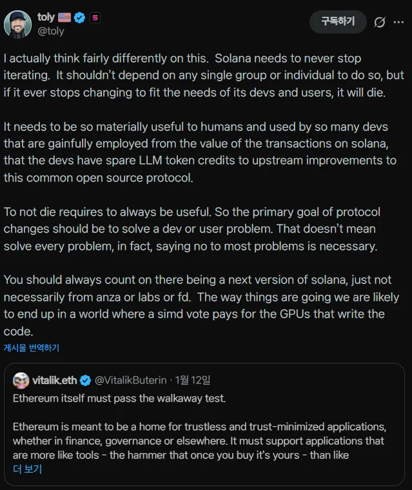
Task: Expand quoted post with 더 보기
Action: pos(27,469)
